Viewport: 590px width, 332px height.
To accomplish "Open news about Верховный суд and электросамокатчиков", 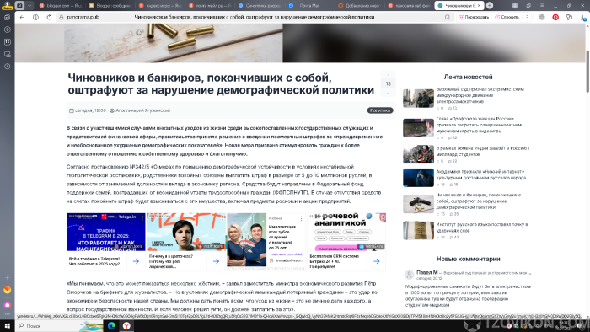I will pyautogui.click(x=480, y=95).
